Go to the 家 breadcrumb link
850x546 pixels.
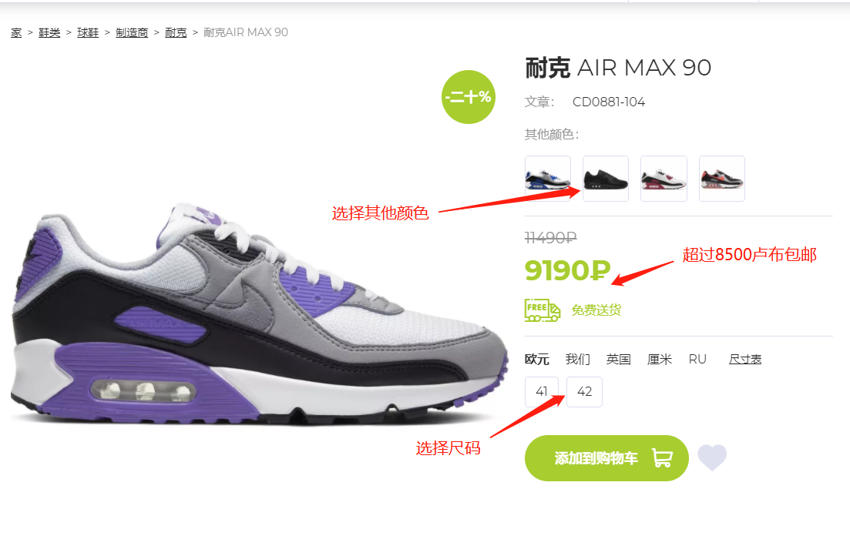[x=16, y=32]
